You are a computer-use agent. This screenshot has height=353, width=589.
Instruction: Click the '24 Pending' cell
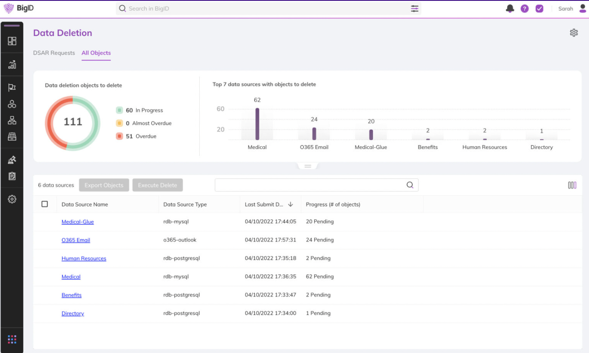320,240
